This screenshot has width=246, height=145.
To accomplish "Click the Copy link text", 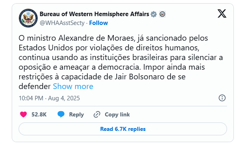I will click(x=117, y=114).
